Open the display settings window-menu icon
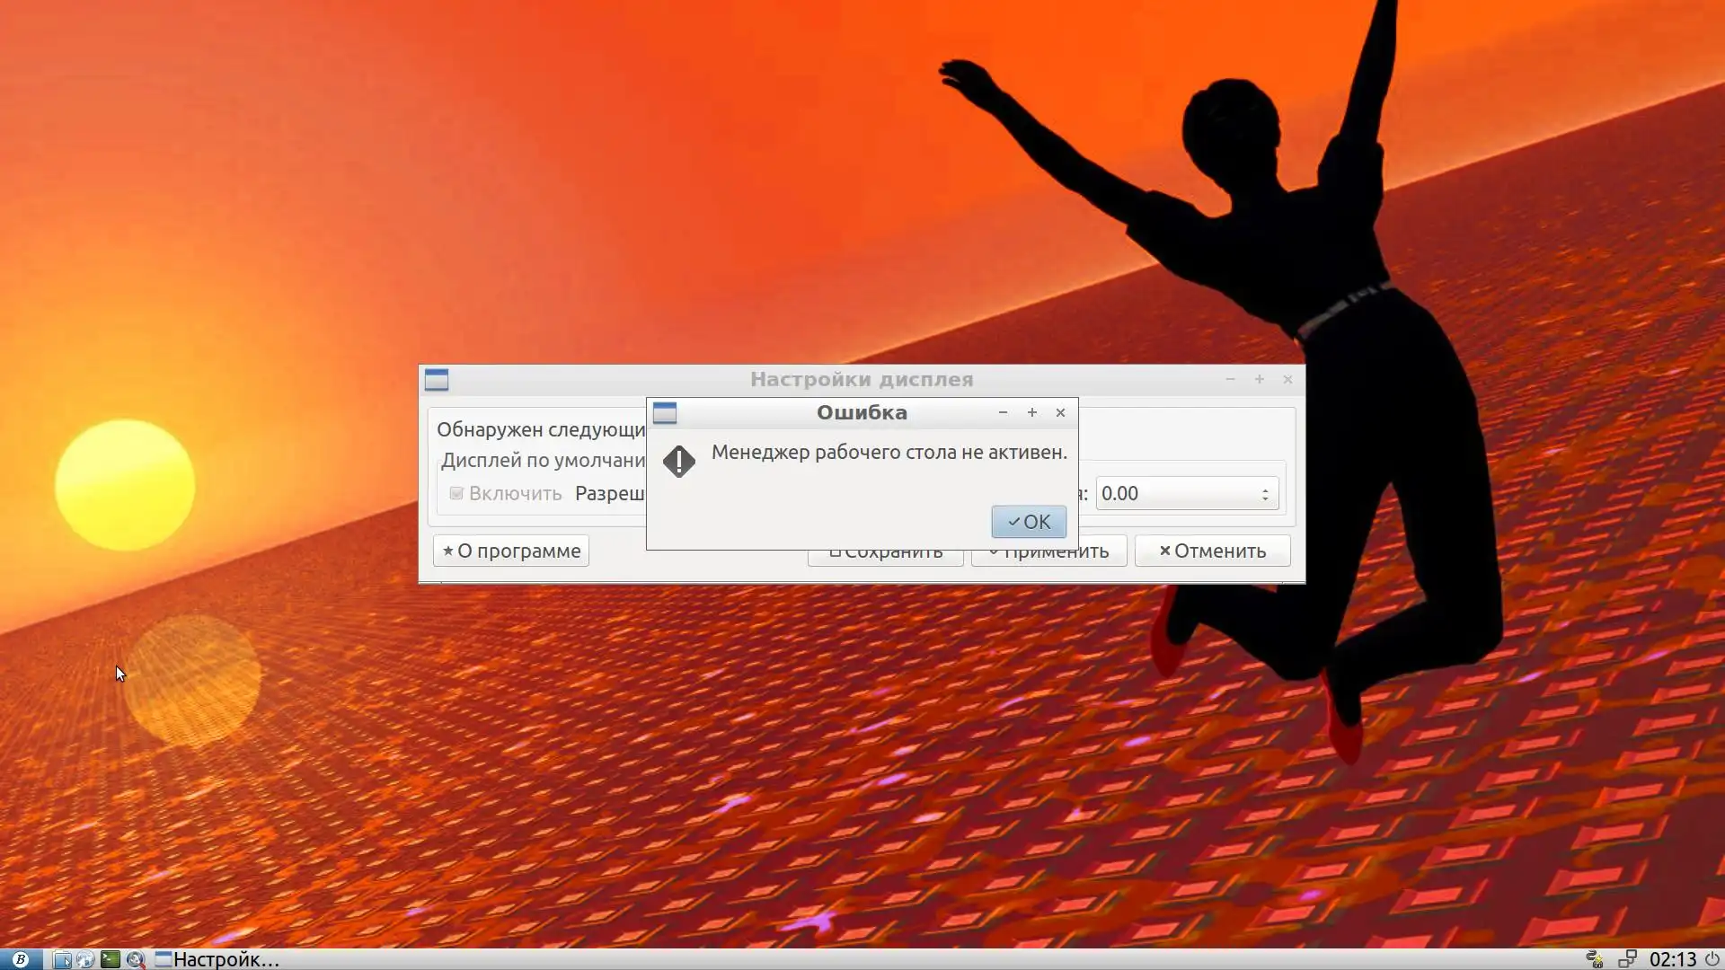The width and height of the screenshot is (1725, 970). click(x=437, y=380)
